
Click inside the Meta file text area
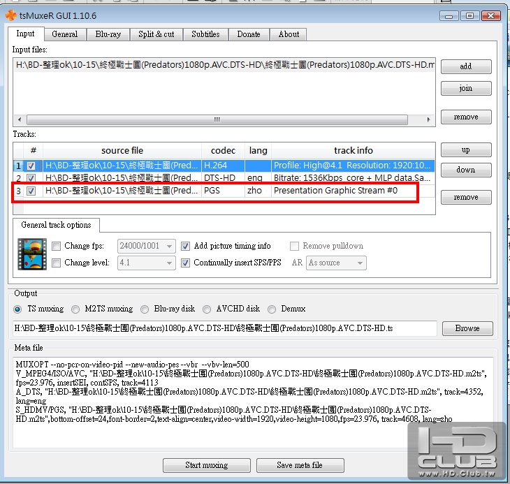pyautogui.click(x=253, y=402)
